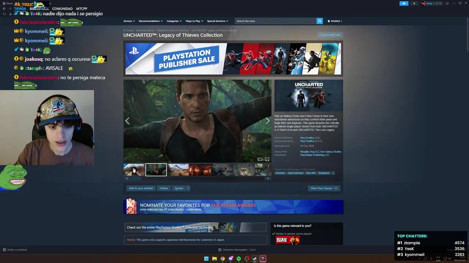Expand the Categories store menu
This screenshot has height=263, width=469.
click(174, 21)
